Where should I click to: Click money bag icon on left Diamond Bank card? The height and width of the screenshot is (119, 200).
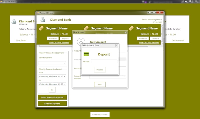point(14,21)
